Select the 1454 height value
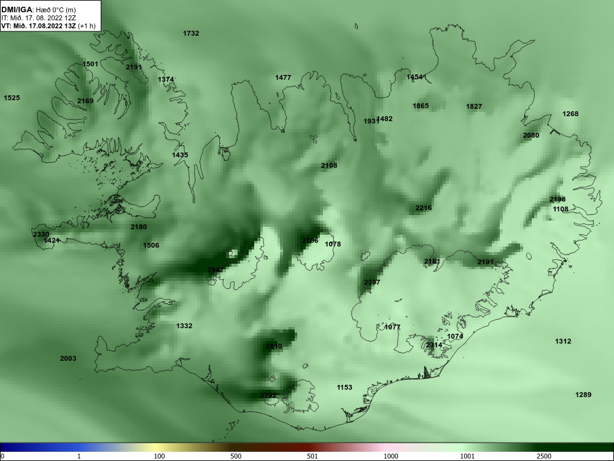Screen dimensions: 614x461 point(414,77)
